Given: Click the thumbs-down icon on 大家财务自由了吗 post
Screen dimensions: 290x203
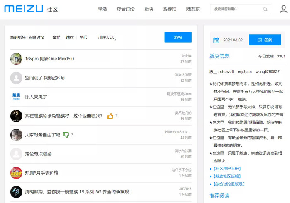Looking at the screenshot, I should pos(66,135).
